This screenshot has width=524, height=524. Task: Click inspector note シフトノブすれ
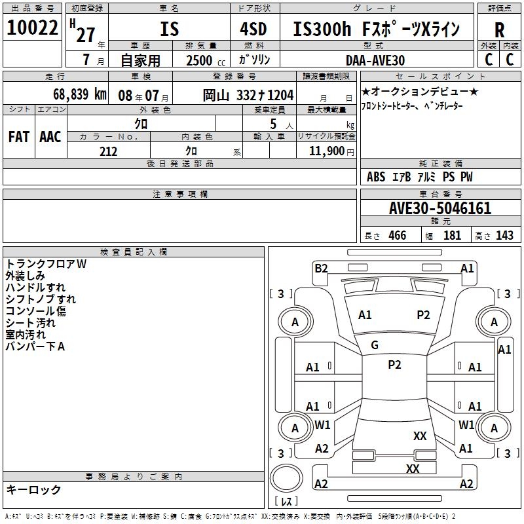(41, 299)
